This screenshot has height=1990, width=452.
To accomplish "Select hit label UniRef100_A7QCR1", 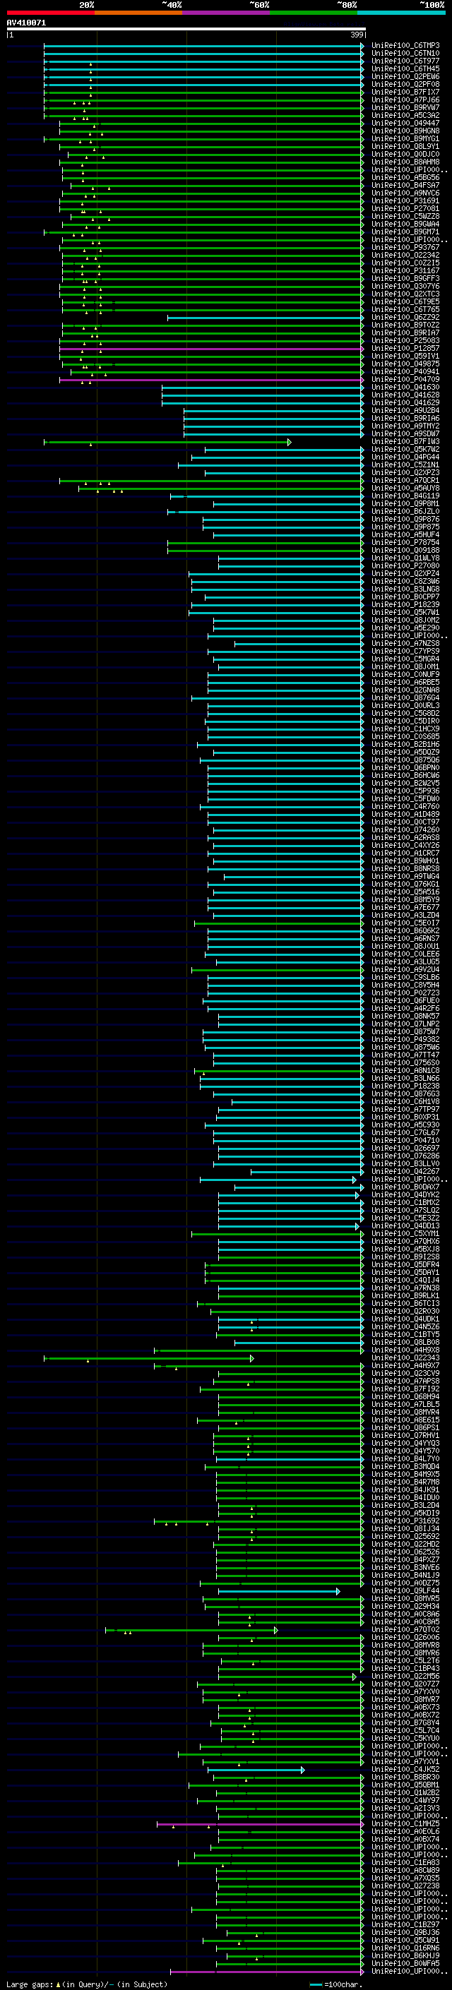I will tap(405, 481).
